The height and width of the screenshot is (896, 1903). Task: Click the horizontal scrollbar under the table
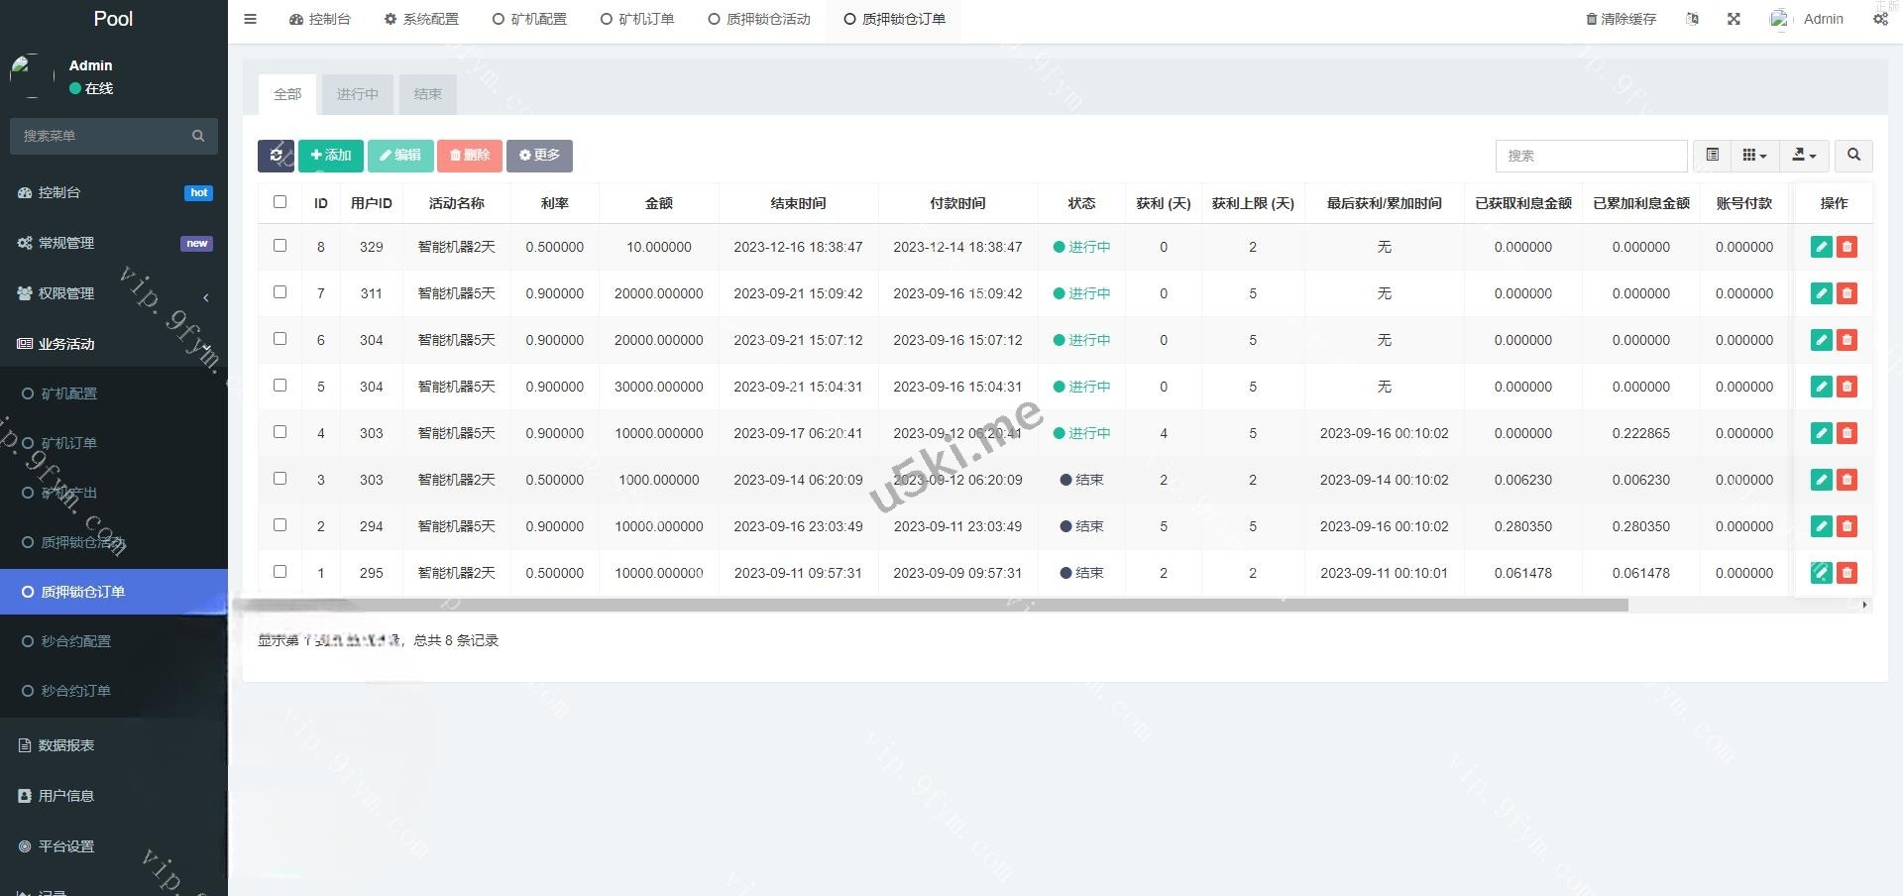tap(932, 605)
